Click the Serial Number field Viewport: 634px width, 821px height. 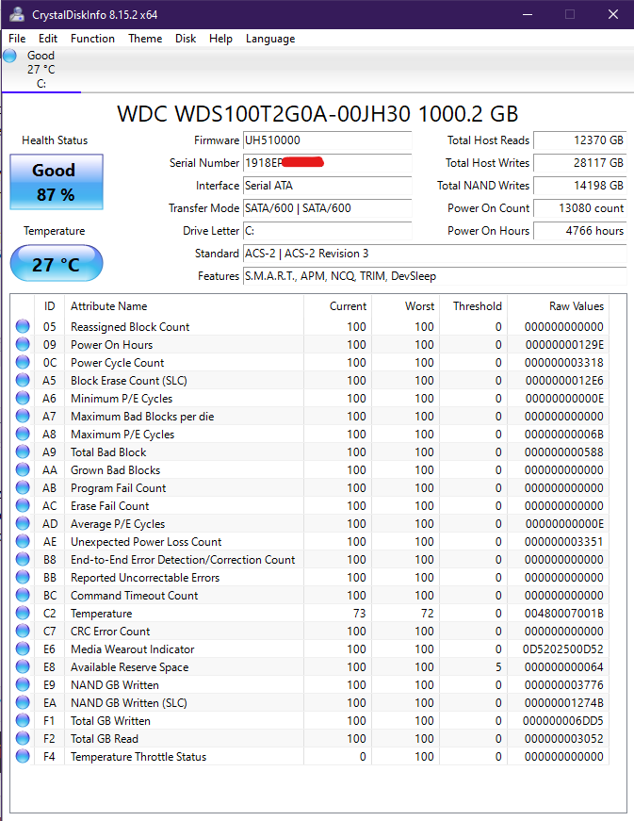(x=328, y=163)
